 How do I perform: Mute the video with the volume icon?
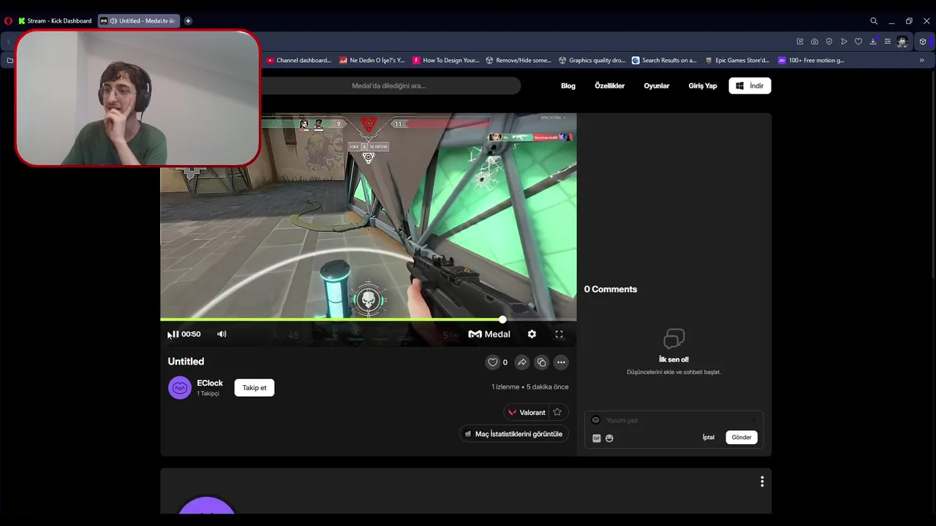[x=222, y=334]
